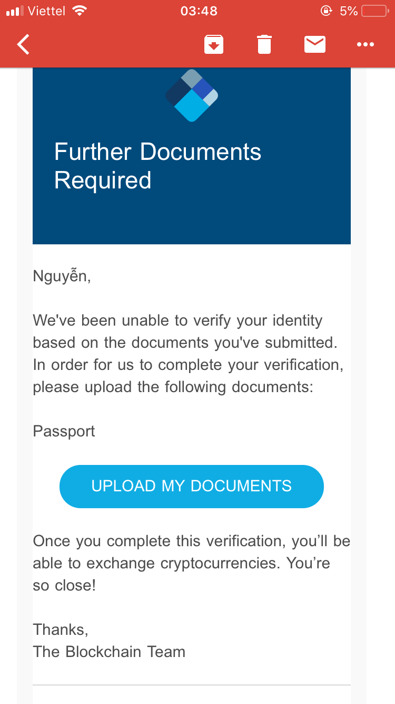Delete email with the trash icon
This screenshot has height=704, width=395.
[x=264, y=45]
